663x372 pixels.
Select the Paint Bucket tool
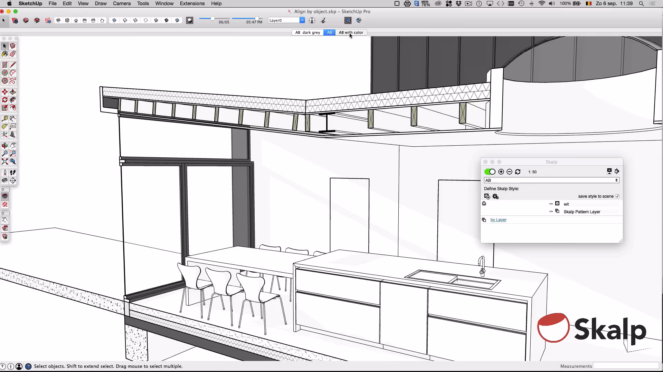(4, 54)
